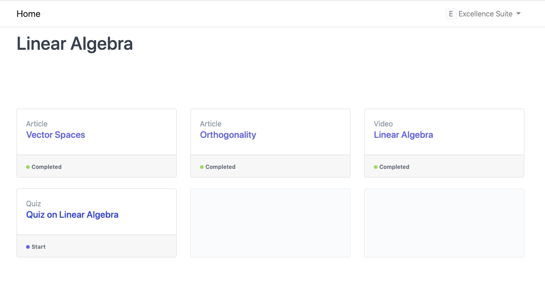545x288 pixels.
Task: Select Completed label on Video card
Action: coord(394,167)
